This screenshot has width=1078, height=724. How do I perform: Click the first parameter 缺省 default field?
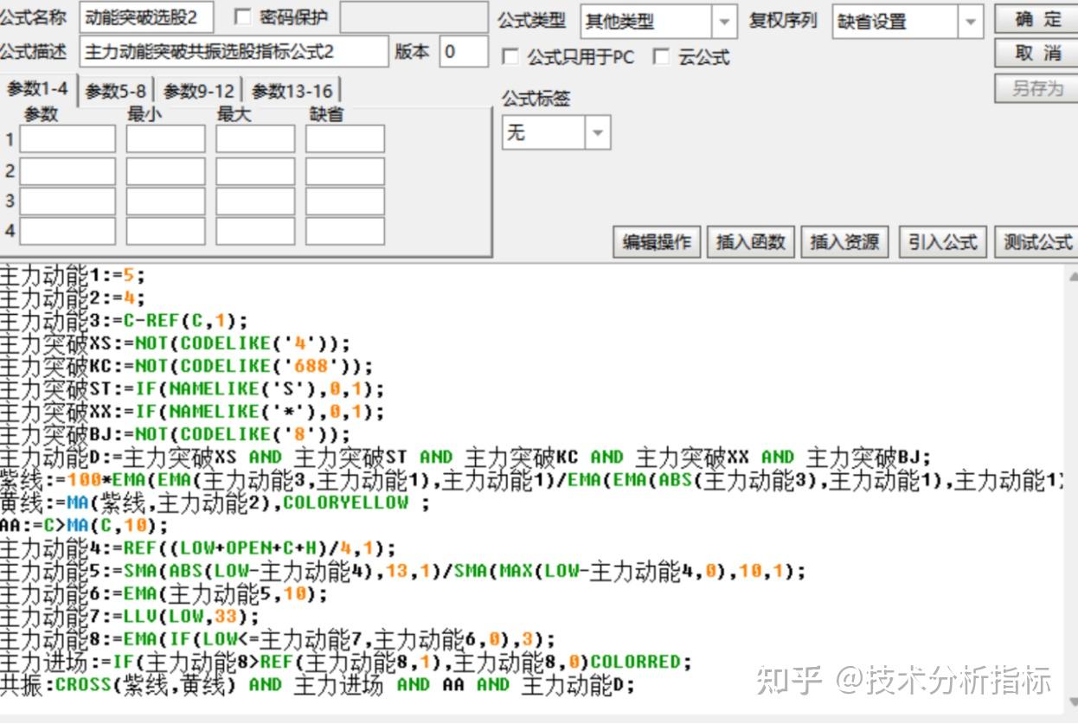point(343,138)
